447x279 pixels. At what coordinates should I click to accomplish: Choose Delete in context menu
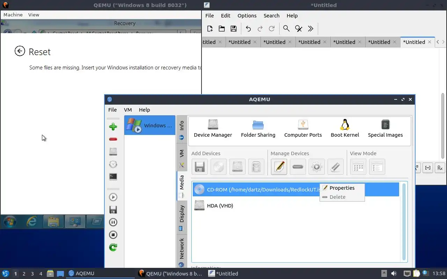[x=342, y=197]
